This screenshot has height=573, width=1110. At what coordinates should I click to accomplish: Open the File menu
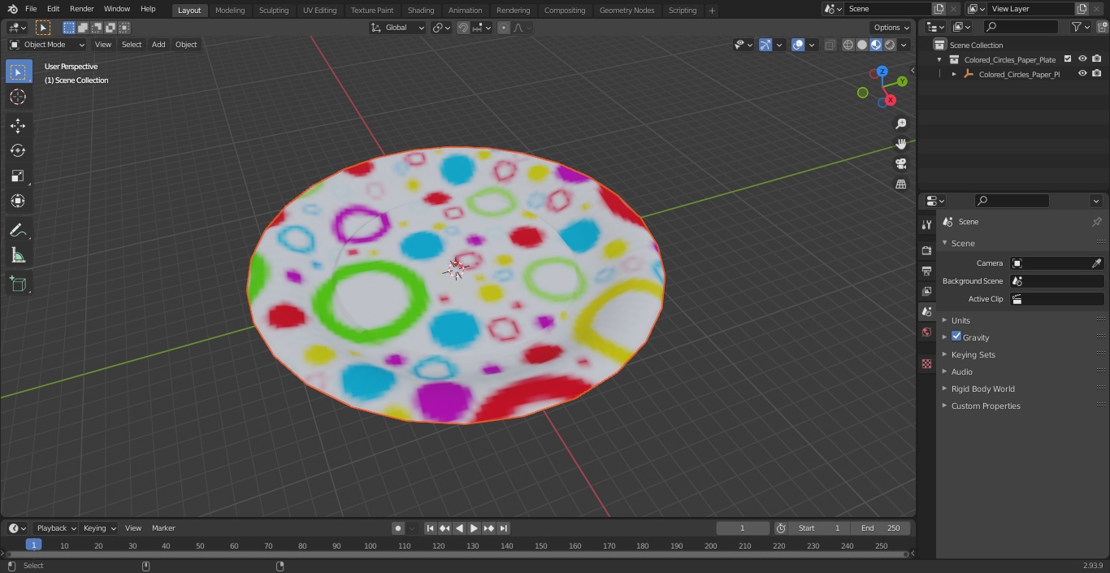(31, 9)
